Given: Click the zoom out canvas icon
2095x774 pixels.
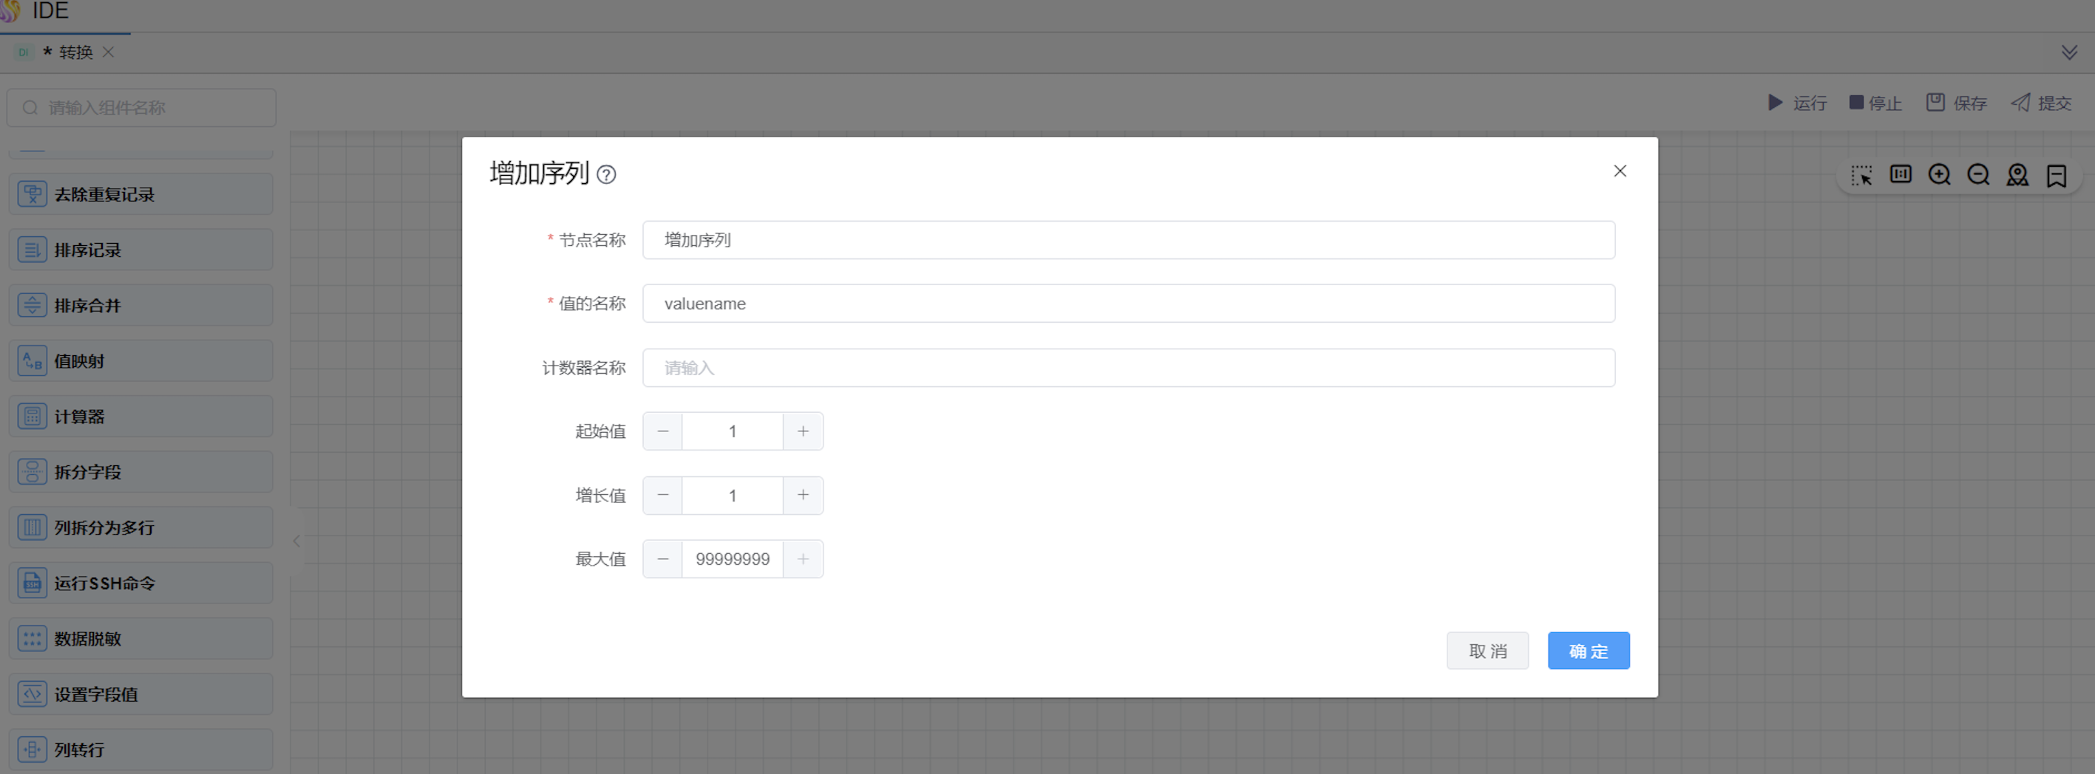Looking at the screenshot, I should (1978, 176).
